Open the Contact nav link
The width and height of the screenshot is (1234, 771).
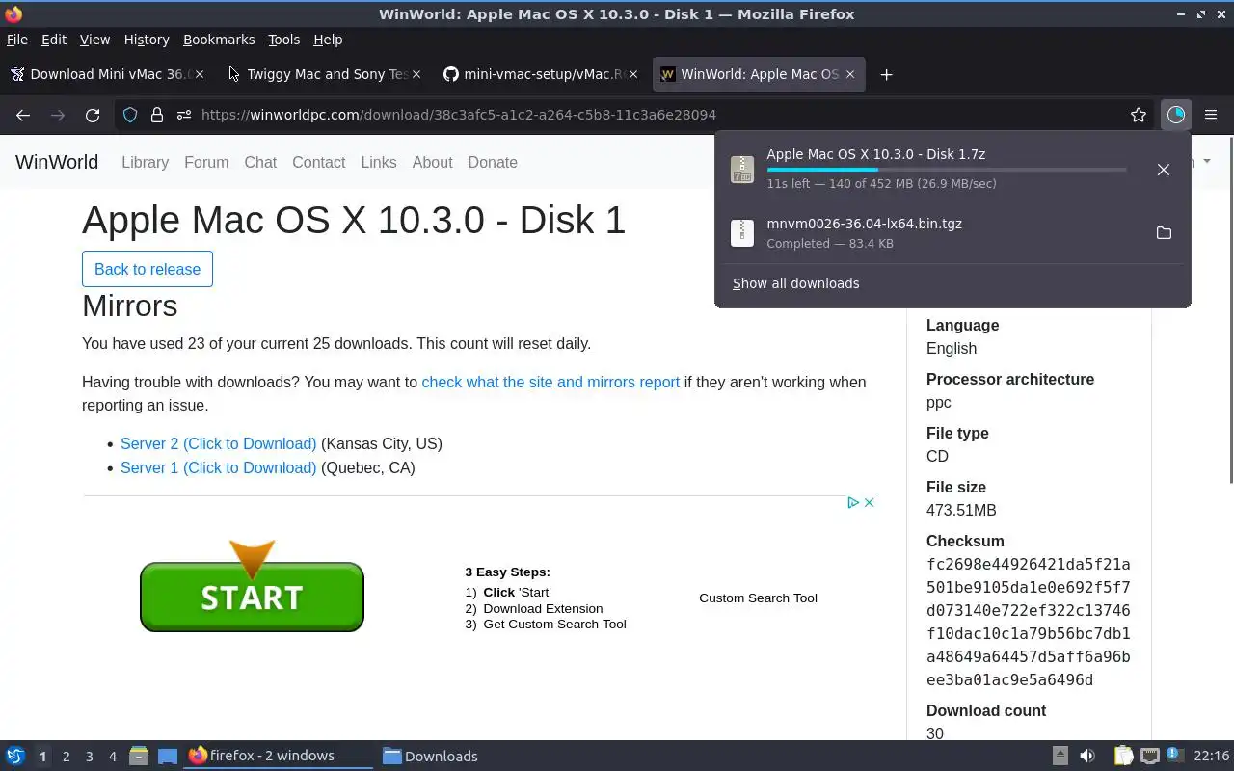318,162
